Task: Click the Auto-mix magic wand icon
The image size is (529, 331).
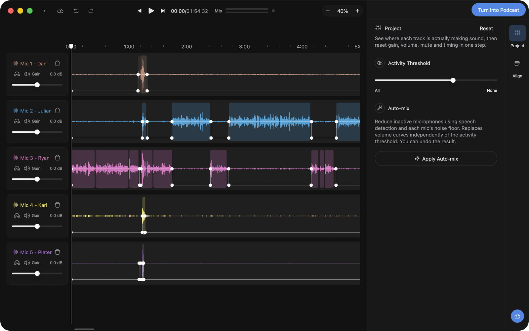Action: point(380,108)
